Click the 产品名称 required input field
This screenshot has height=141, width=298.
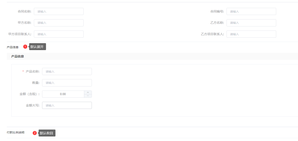(67, 71)
